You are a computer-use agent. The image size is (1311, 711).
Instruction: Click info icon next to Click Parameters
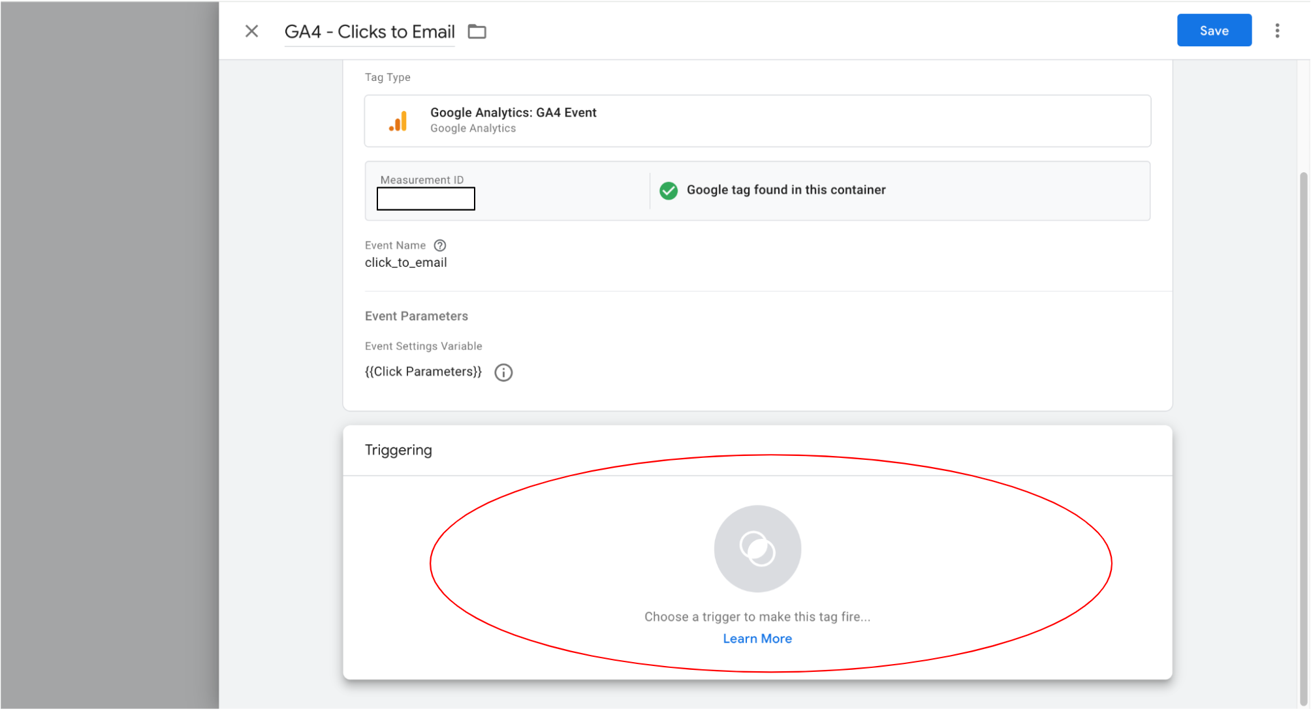coord(503,372)
